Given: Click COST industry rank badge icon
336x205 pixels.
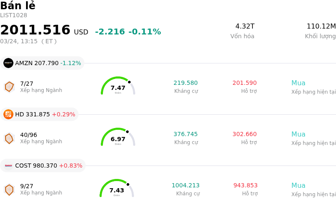Looking at the screenshot, I should (9, 189).
